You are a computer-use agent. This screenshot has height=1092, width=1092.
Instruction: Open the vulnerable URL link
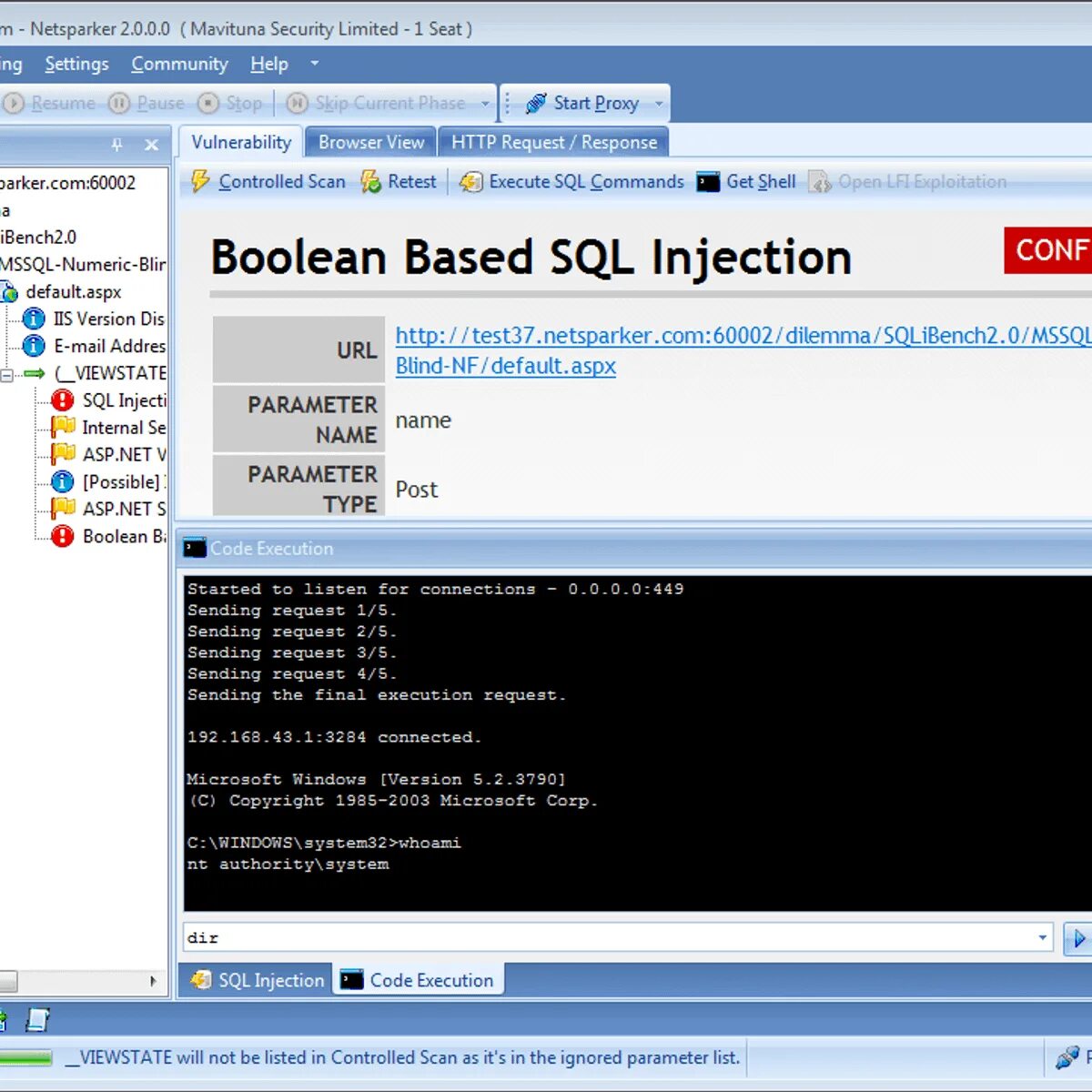point(743,350)
